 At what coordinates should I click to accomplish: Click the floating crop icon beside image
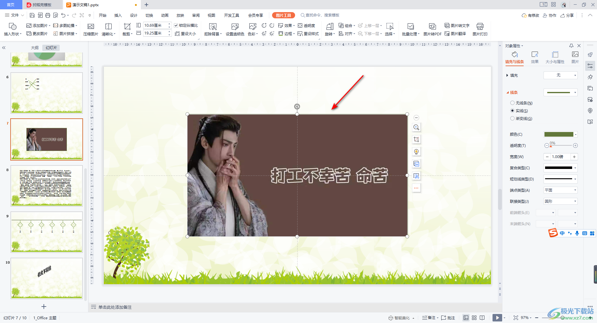pos(416,139)
